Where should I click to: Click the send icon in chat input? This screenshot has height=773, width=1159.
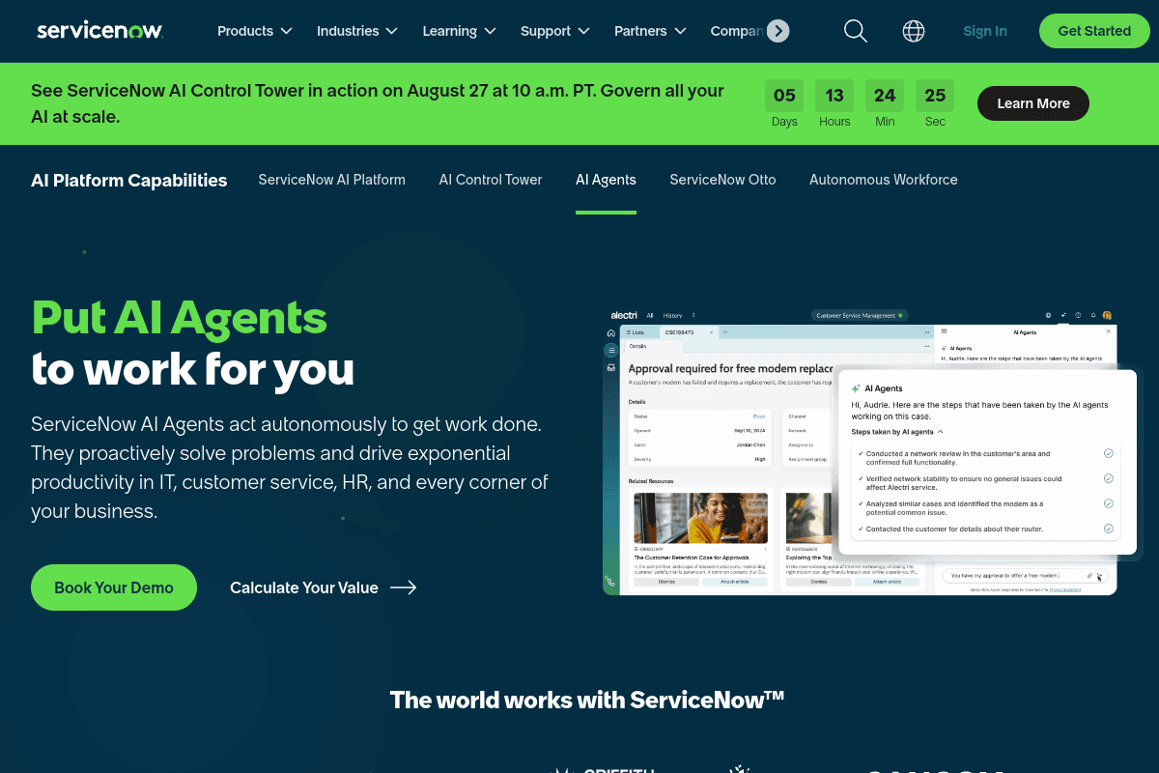(x=1100, y=575)
